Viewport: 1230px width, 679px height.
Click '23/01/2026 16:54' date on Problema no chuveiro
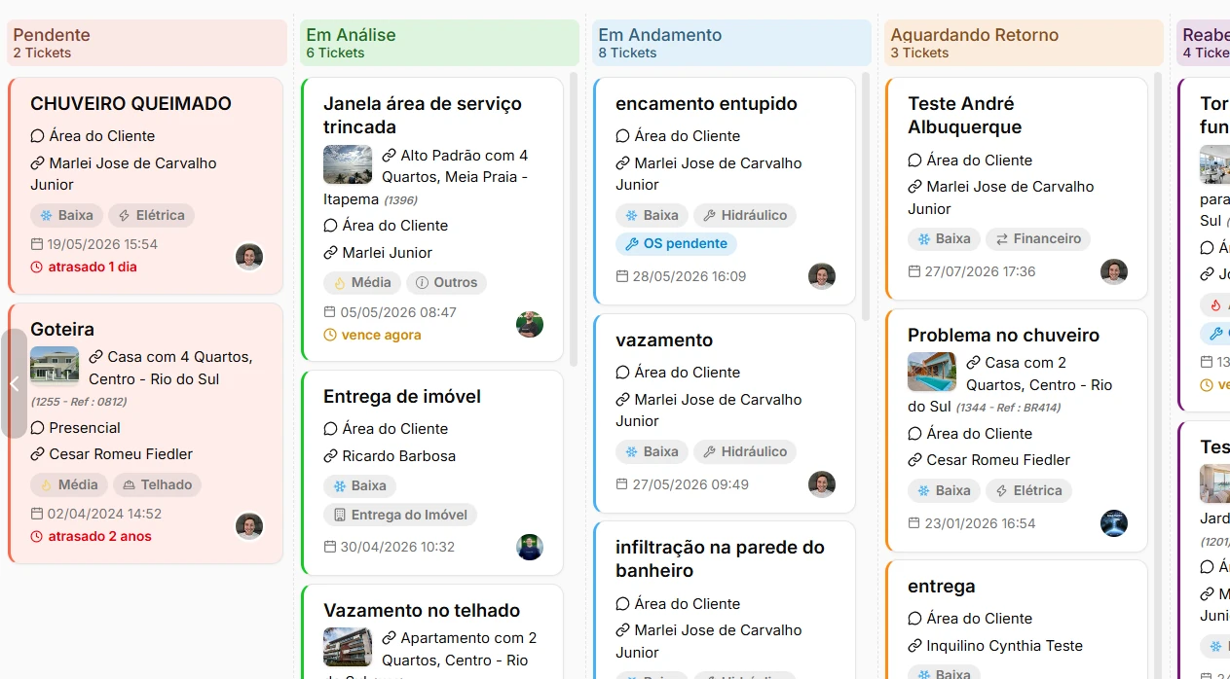point(980,522)
